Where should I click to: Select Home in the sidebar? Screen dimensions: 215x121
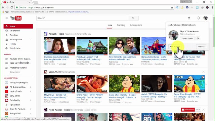coord(18,26)
